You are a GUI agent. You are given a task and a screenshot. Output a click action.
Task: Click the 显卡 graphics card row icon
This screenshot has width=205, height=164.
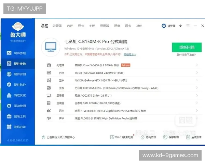pyautogui.click(x=49, y=80)
